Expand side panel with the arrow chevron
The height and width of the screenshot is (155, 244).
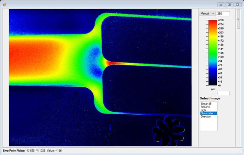[x=238, y=19]
